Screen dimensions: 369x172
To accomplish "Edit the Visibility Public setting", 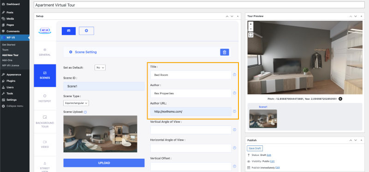I will 272,161.
